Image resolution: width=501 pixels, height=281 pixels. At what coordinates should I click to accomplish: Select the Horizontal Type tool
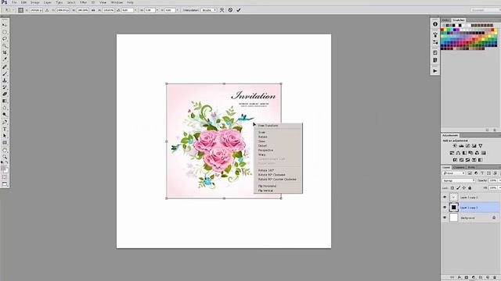(5, 129)
